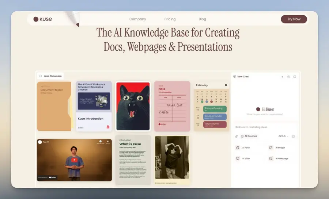Select the Shibuya Crossing calendar event
Image resolution: width=329 pixels, height=199 pixels.
tap(215, 109)
